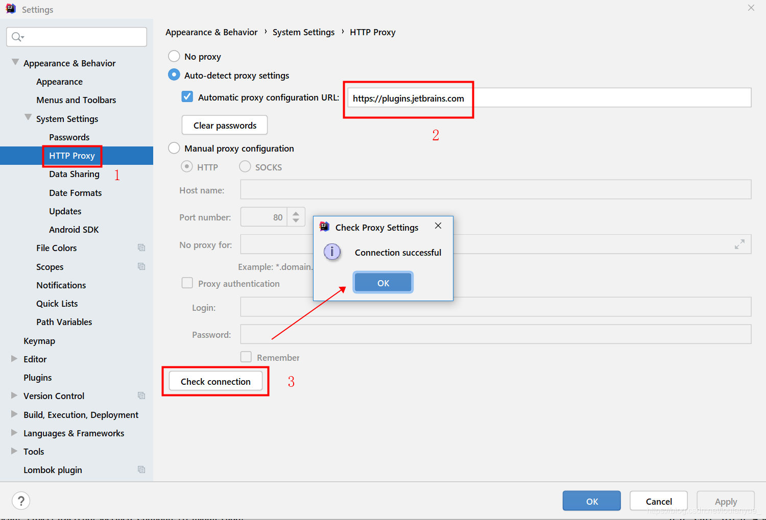766x520 pixels.
Task: Uncheck Automatic proxy configuration URL checkbox
Action: pyautogui.click(x=187, y=97)
